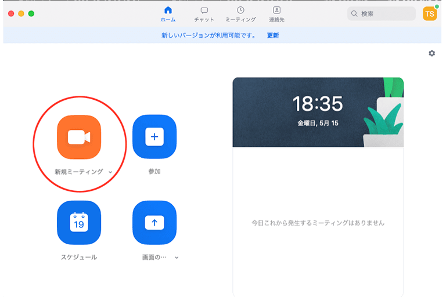The height and width of the screenshot is (297, 446).
Task: Click the share screen upload-arrow icon
Action: (x=154, y=223)
